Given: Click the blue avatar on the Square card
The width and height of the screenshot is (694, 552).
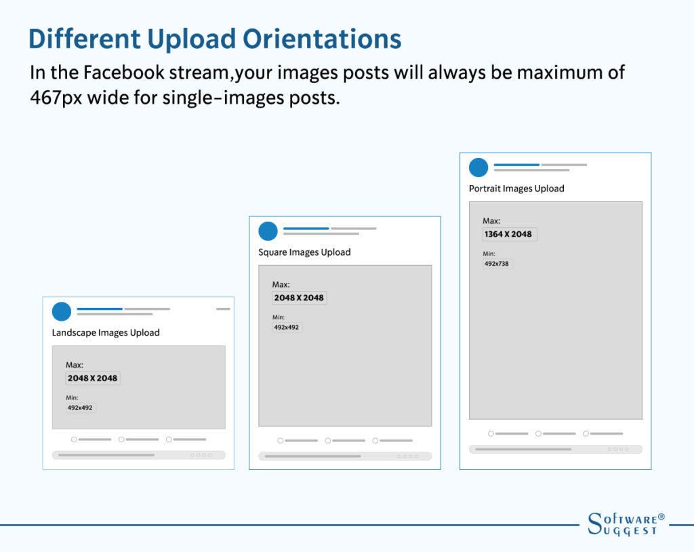Looking at the screenshot, I should tap(268, 231).
